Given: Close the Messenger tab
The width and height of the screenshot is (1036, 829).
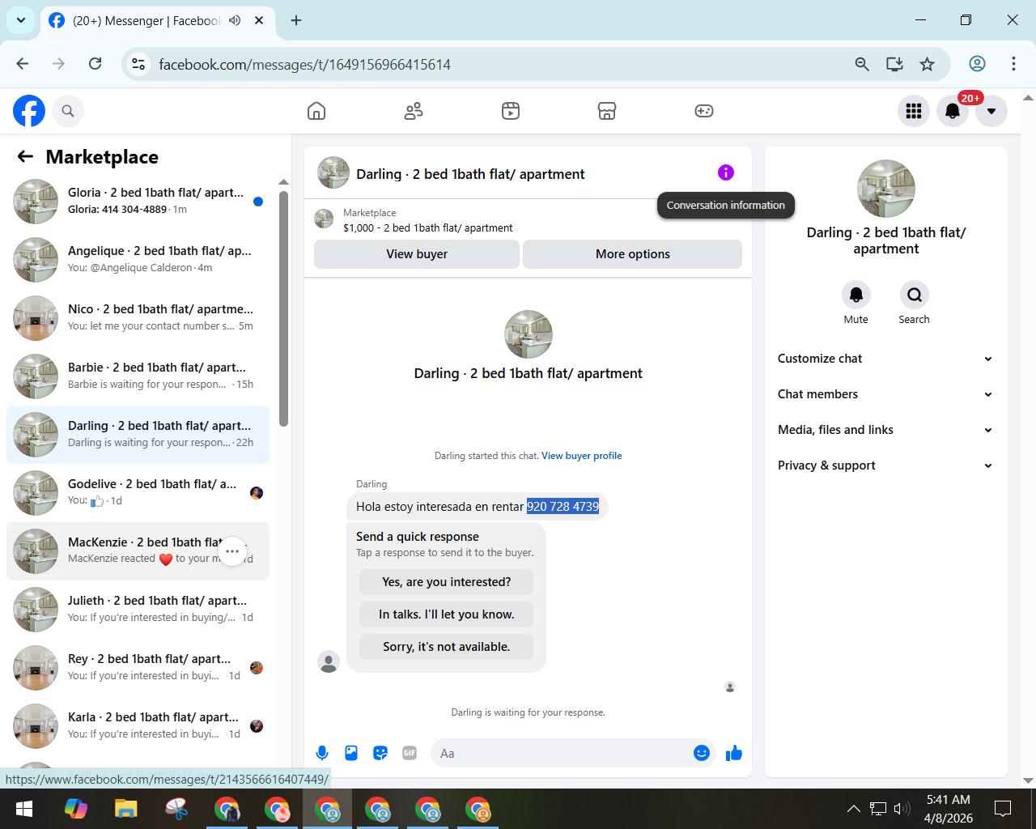Looking at the screenshot, I should (x=259, y=20).
